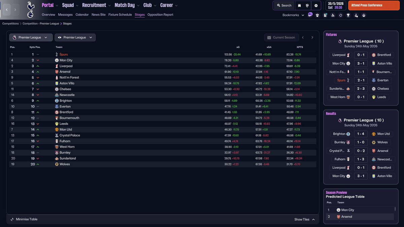Open the Squad menu
This screenshot has width=404, height=227.
(70, 5)
